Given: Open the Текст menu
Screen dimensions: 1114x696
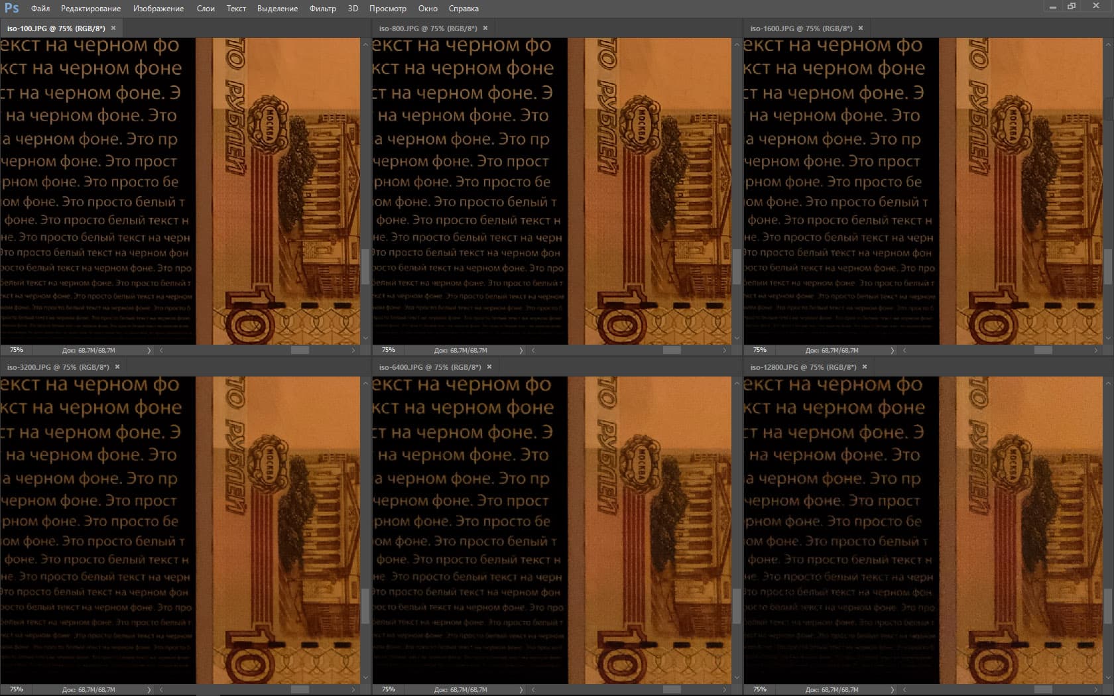Looking at the screenshot, I should coord(236,9).
